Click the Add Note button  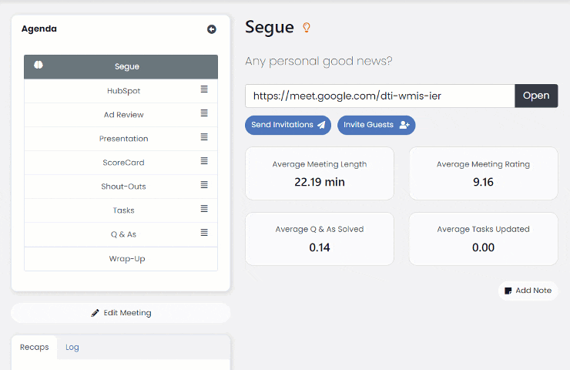pyautogui.click(x=528, y=291)
